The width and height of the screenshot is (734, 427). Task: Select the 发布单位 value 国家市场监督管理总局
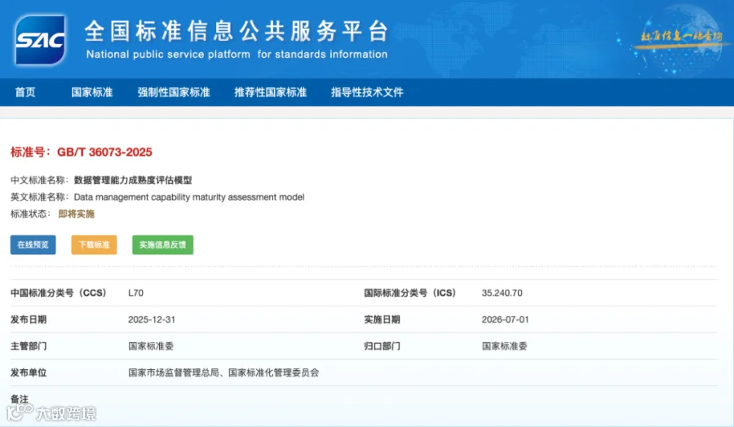point(174,372)
